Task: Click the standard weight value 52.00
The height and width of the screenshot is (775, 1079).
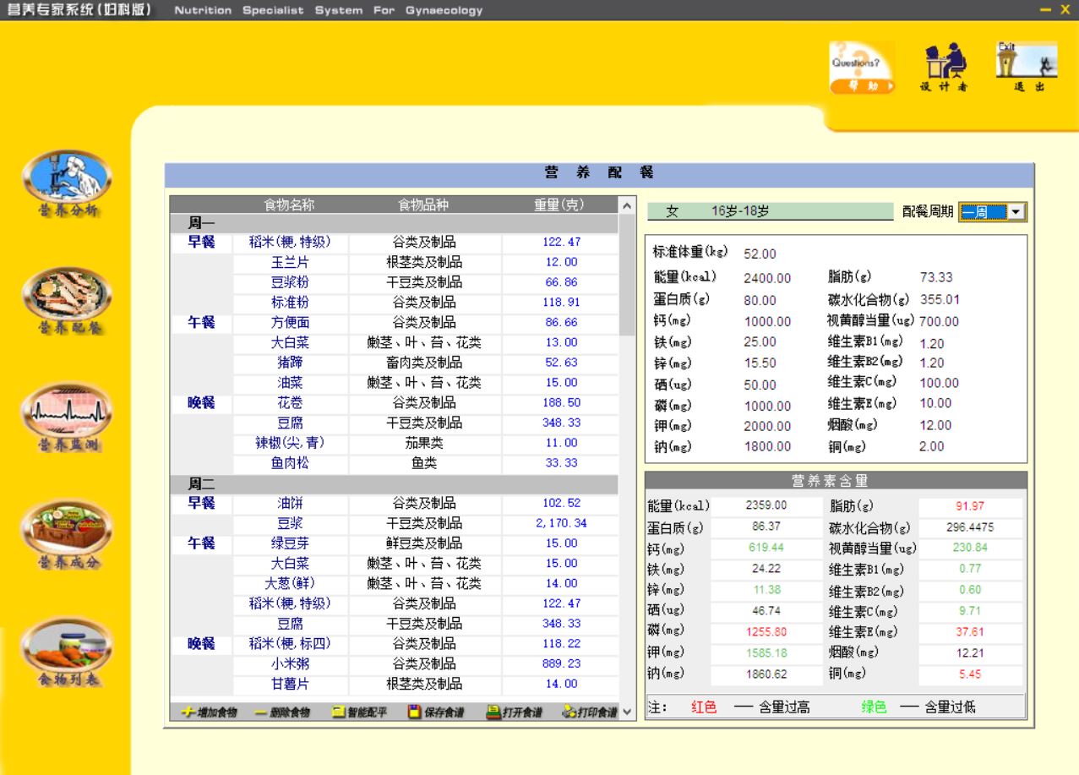Action: [x=760, y=254]
